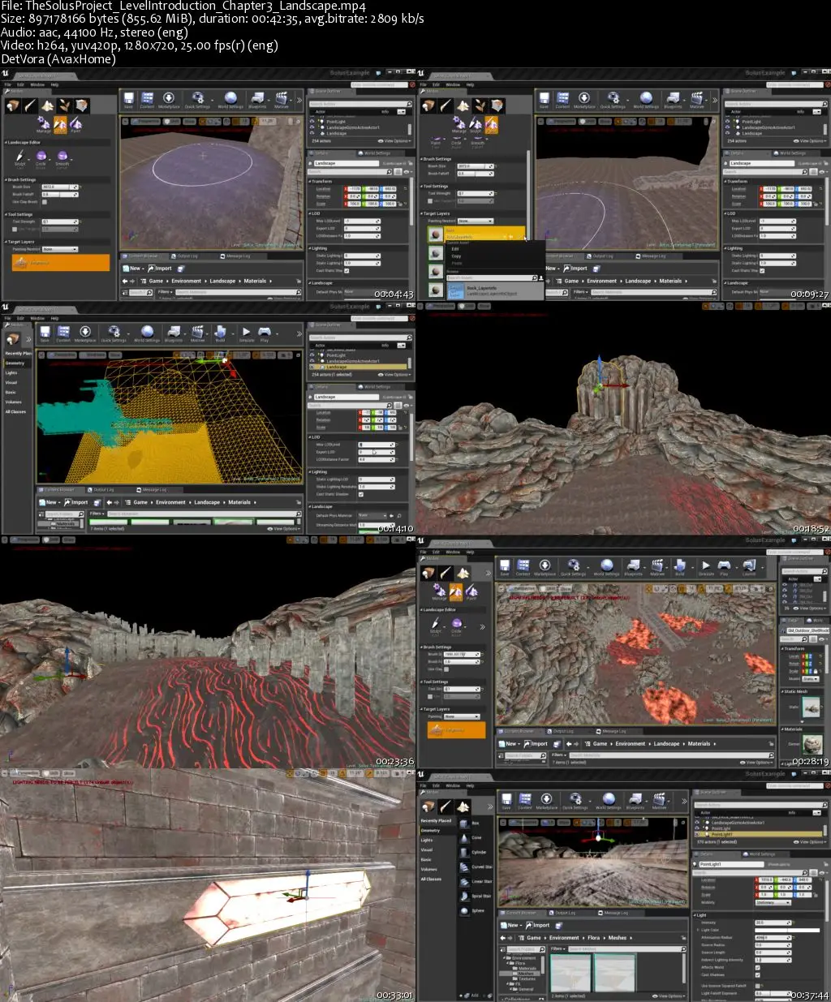
Task: Click the Play gamepad icon in 00:28:19 frame
Action: pyautogui.click(x=725, y=566)
